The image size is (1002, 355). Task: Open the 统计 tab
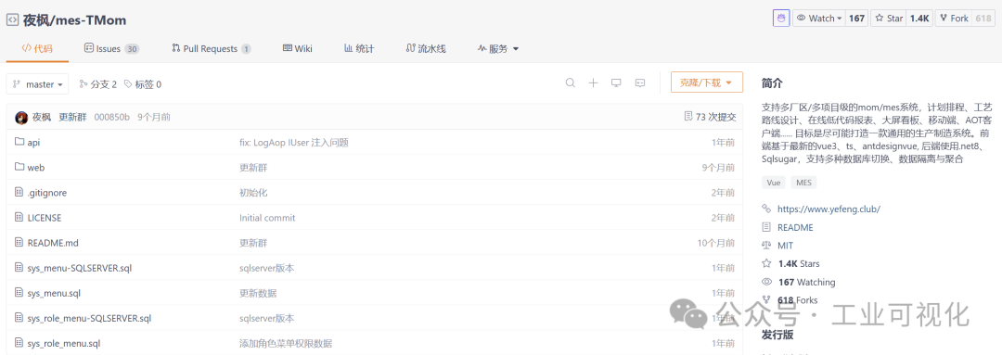pos(358,48)
